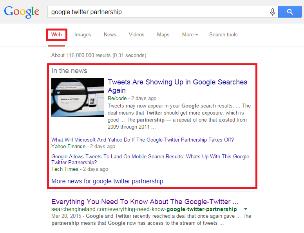Image resolution: width=304 pixels, height=233 pixels.
Task: Open 'Tweets Are Showing Up in Google Searches Again'
Action: point(177,86)
